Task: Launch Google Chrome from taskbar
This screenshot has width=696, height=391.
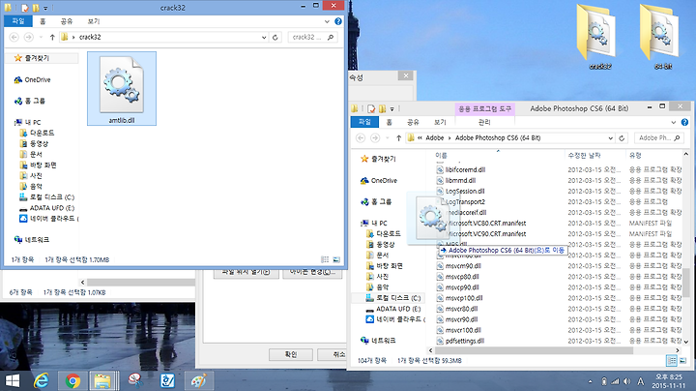Action: coord(72,380)
